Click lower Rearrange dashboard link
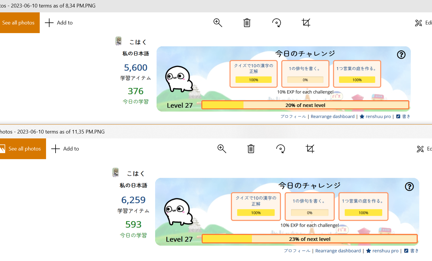 338,251
